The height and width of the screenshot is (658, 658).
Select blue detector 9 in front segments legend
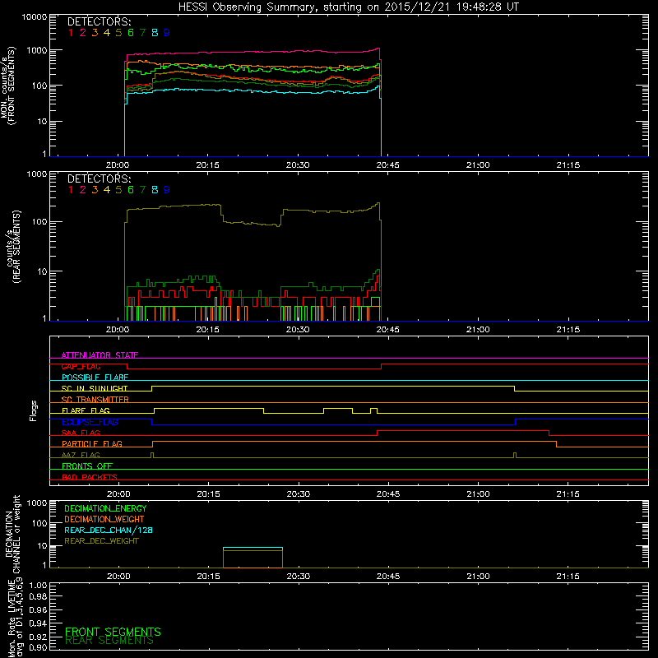(x=167, y=33)
